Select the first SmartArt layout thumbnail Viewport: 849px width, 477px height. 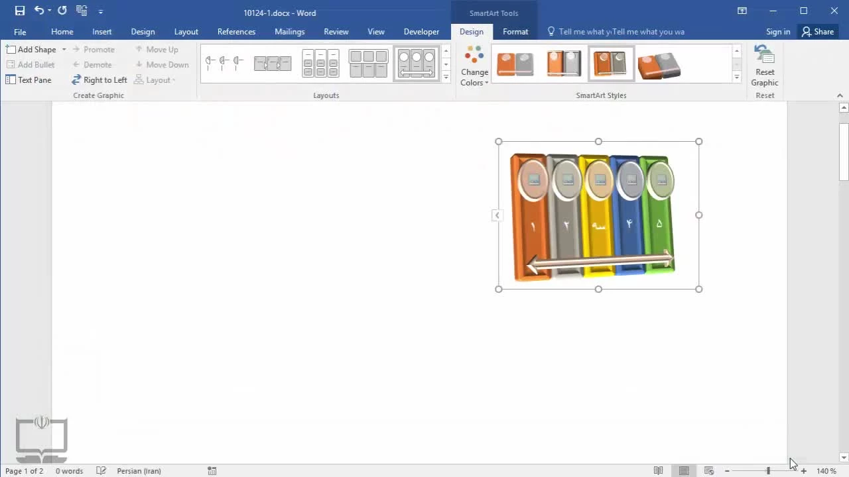pos(224,64)
